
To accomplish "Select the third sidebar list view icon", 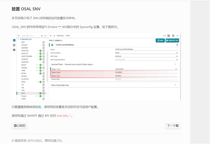I will click(x=14, y=50).
